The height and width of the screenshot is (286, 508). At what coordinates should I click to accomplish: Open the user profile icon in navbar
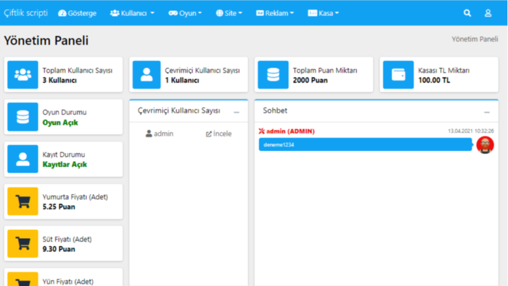tap(488, 13)
